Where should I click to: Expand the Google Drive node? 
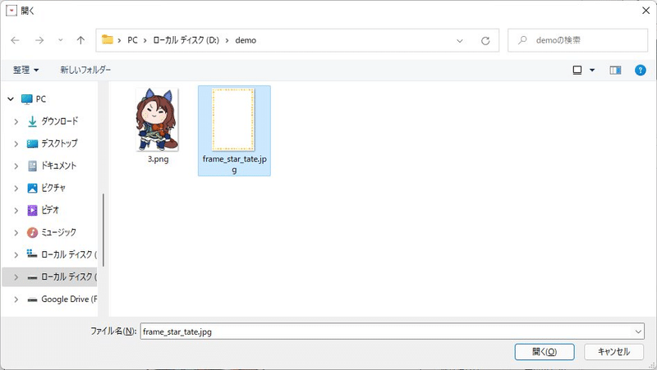16,299
